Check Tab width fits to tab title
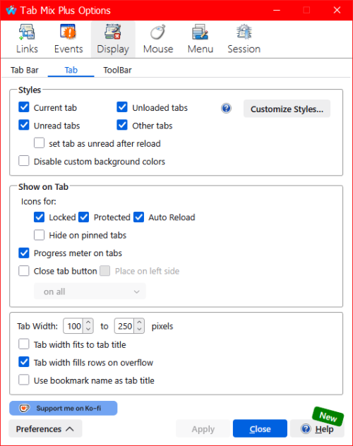The height and width of the screenshot is (446, 353). [24, 344]
